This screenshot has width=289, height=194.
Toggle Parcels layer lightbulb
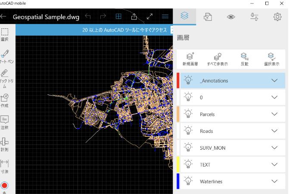click(188, 114)
